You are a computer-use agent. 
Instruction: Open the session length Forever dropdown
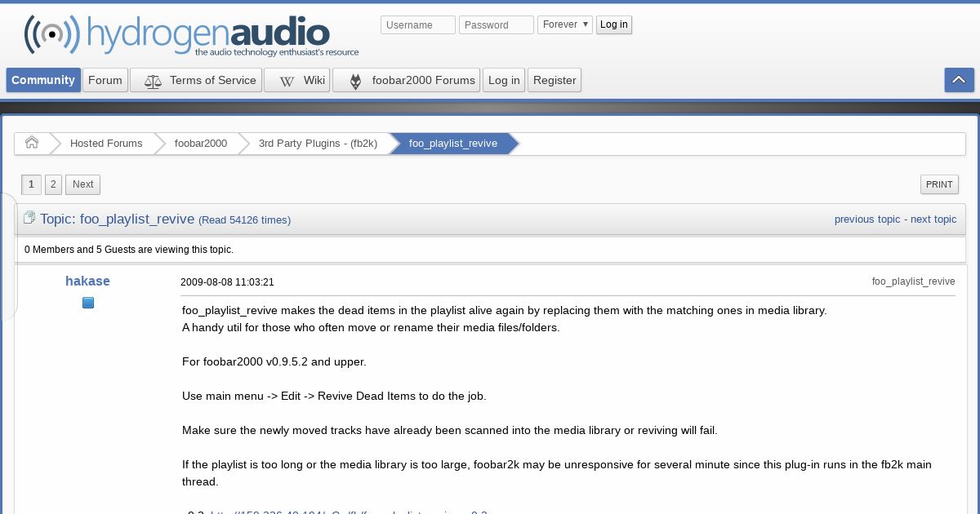pos(564,24)
